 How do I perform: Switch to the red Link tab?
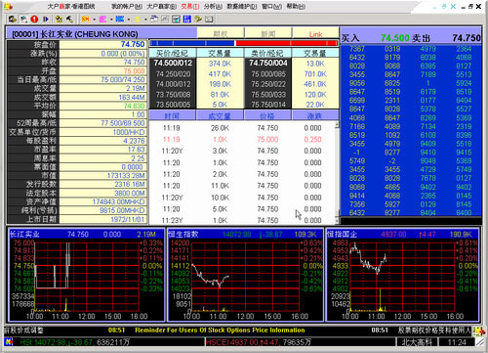tap(315, 34)
